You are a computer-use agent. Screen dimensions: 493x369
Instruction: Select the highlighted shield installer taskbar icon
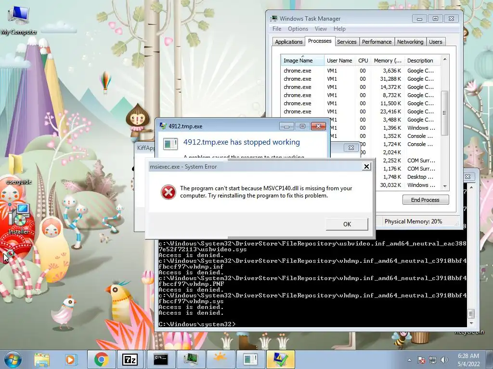[280, 359]
